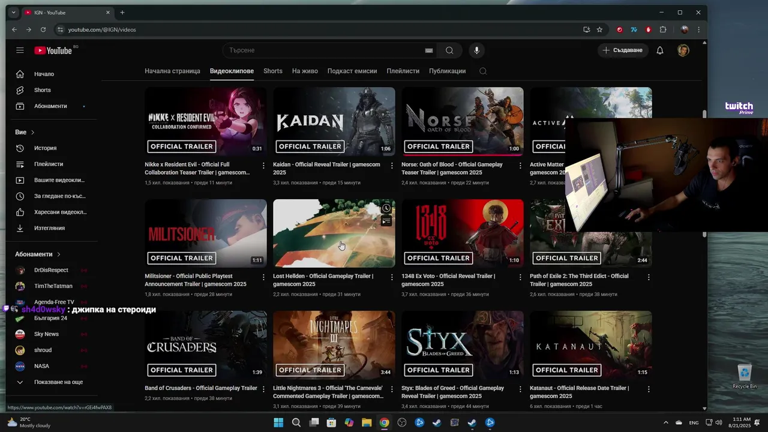The height and width of the screenshot is (432, 768).
Task: Add Lost Hellden to Watch Later via clock icon
Action: pos(386,208)
